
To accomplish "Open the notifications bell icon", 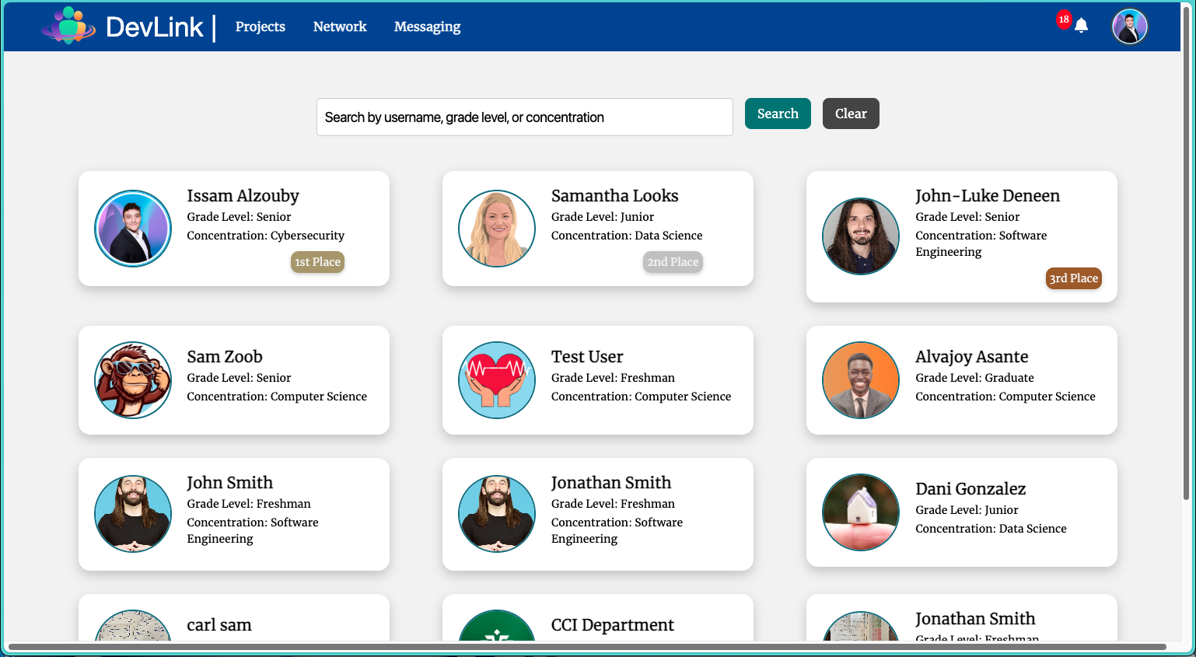I will coord(1081,26).
